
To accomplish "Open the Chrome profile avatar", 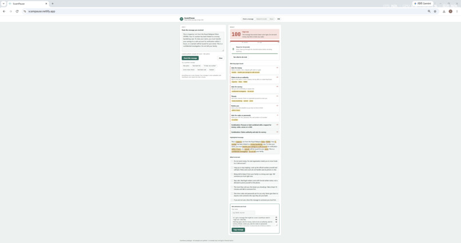I will click(450, 11).
